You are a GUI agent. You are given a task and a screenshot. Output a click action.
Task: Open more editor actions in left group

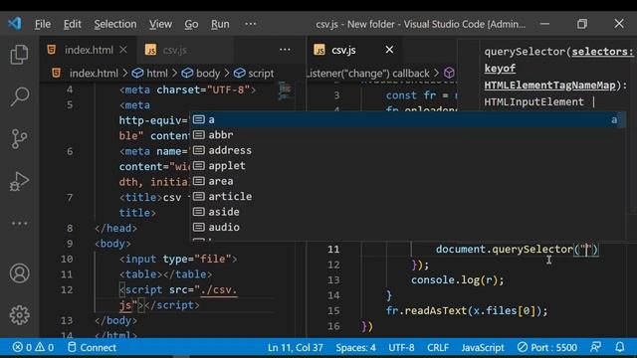coord(285,50)
